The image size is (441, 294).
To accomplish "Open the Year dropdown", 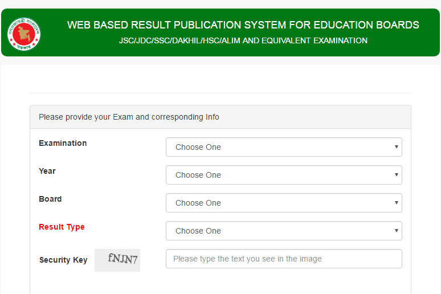I will tap(284, 175).
